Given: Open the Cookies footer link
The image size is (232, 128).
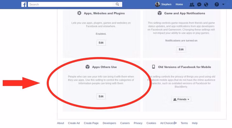Looking at the screenshot, I should (x=151, y=123).
